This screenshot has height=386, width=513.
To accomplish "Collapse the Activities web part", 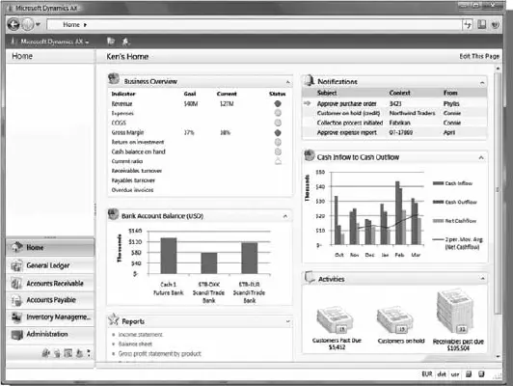I will (482, 279).
